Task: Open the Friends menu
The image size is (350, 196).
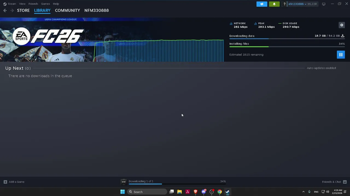Action: (x=33, y=4)
